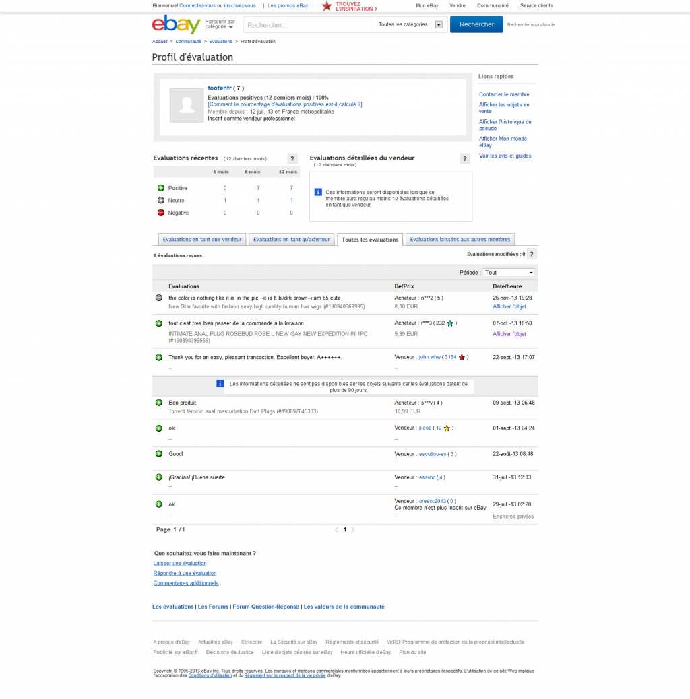690x699 pixels.
Task: Switch to Evaluations en tant que vendeur tab
Action: [202, 239]
